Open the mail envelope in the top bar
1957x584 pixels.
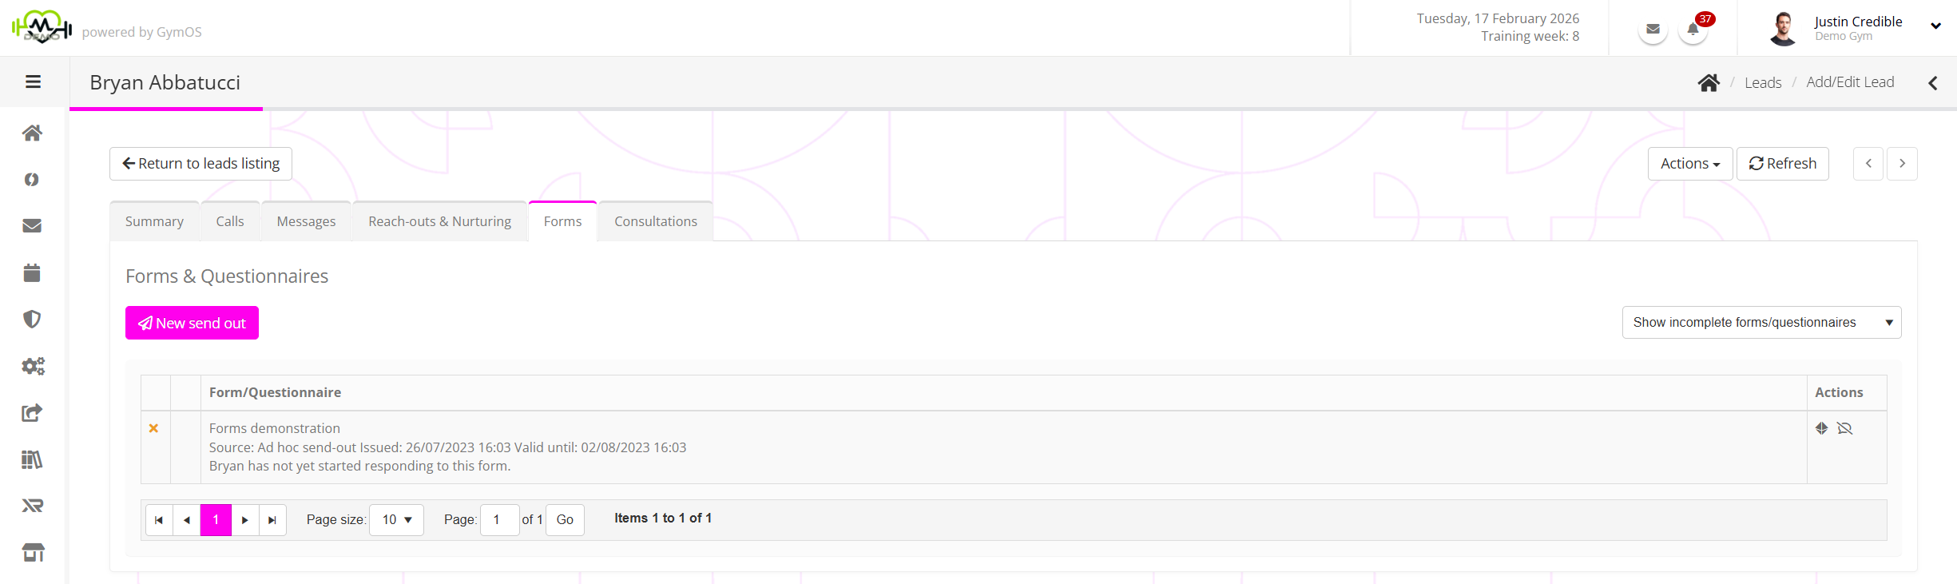point(1653,30)
